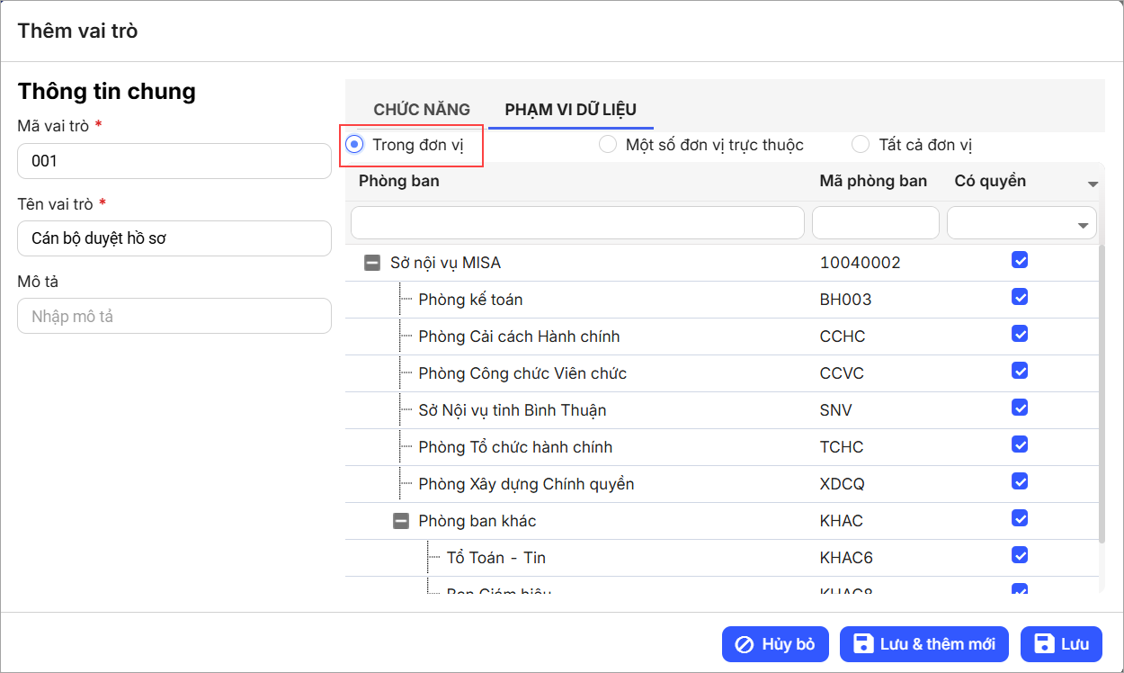Viewport: 1124px width, 673px height.
Task: Uncheck permission for Tổ Toán - Tin
Action: (x=1020, y=555)
